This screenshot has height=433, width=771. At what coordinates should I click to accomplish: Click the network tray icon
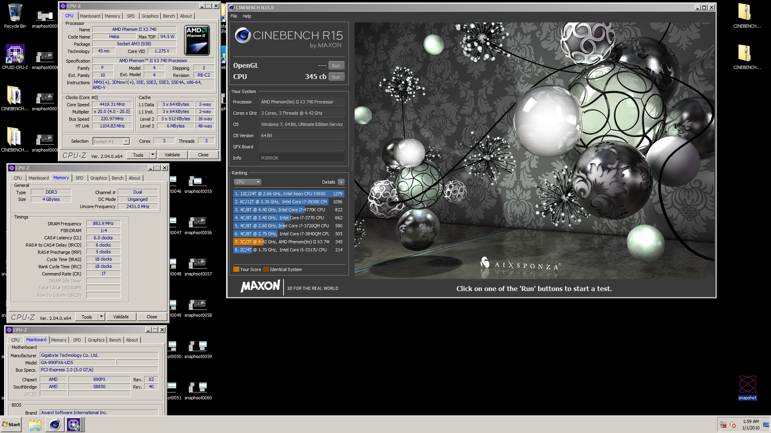(x=723, y=425)
